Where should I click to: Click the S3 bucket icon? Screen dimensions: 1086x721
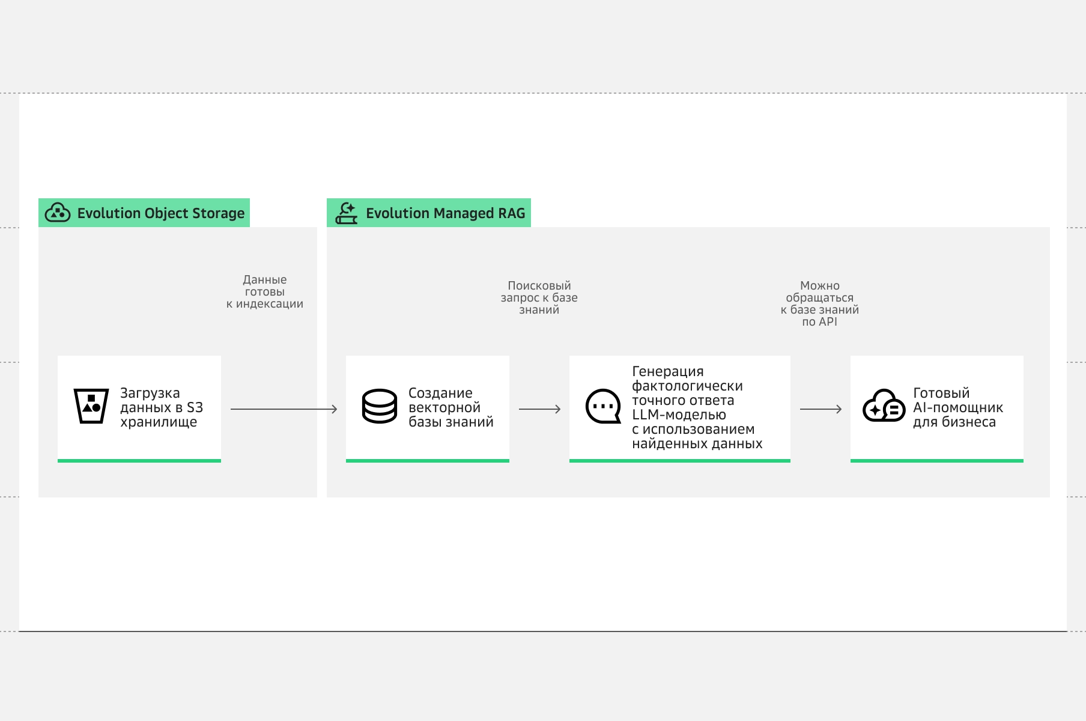(x=91, y=406)
